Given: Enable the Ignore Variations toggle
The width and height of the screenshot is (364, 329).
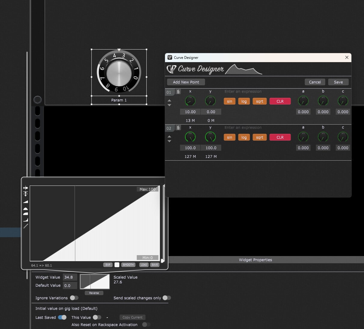Looking at the screenshot, I should [74, 298].
